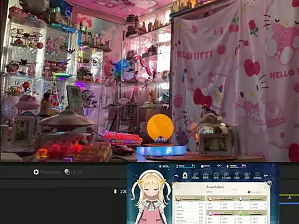
Task: Open the Friends tab in game menu
Action: pos(195,175)
